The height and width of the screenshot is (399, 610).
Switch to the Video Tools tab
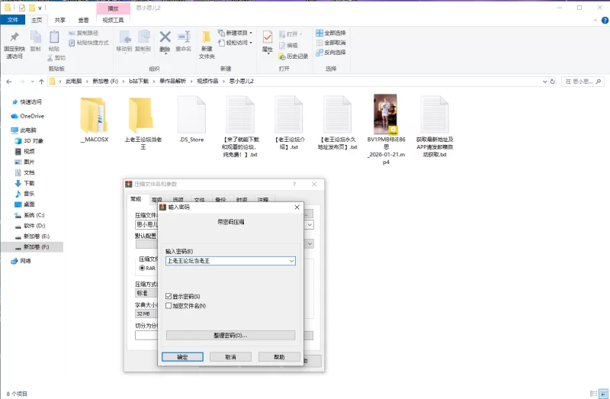113,20
